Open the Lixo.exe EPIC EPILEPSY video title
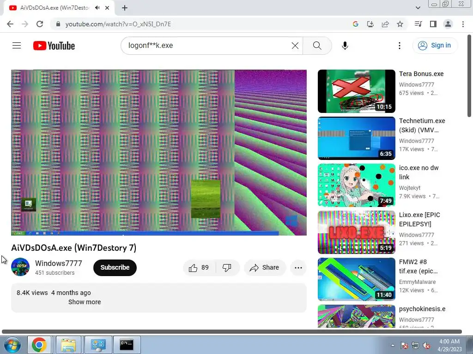473x354 pixels. [x=419, y=219]
